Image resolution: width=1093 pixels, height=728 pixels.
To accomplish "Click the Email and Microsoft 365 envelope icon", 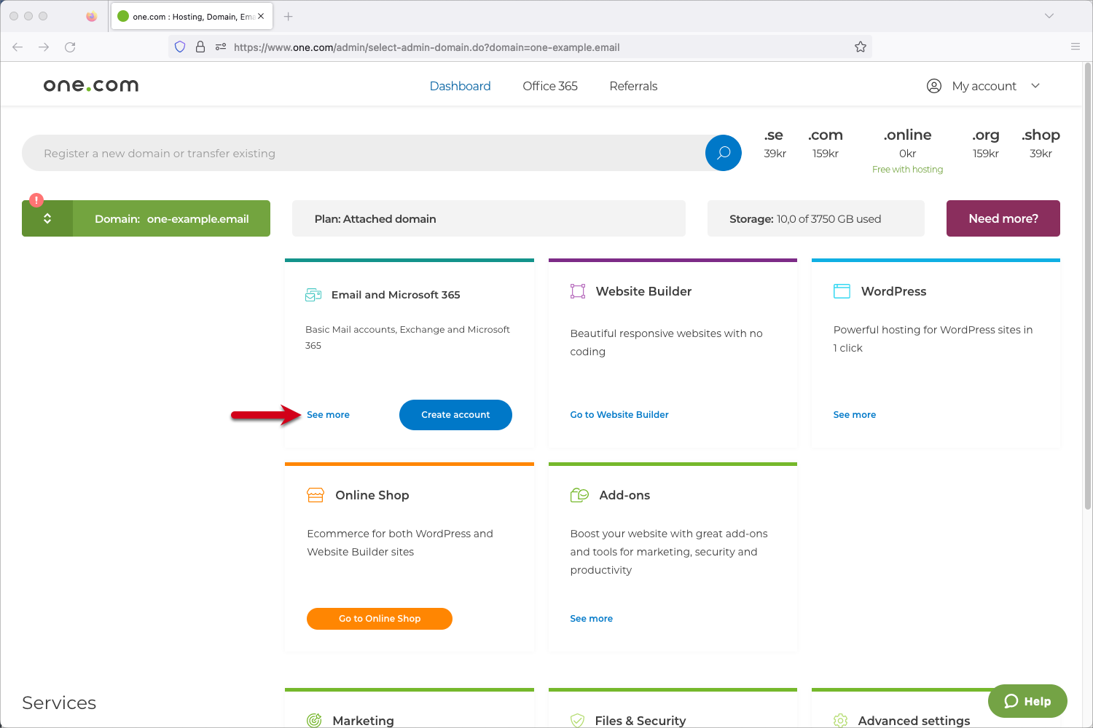I will tap(313, 295).
